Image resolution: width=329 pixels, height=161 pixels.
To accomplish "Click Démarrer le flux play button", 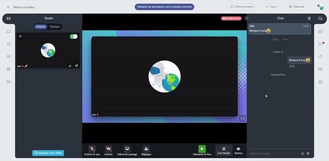I will [x=202, y=150].
